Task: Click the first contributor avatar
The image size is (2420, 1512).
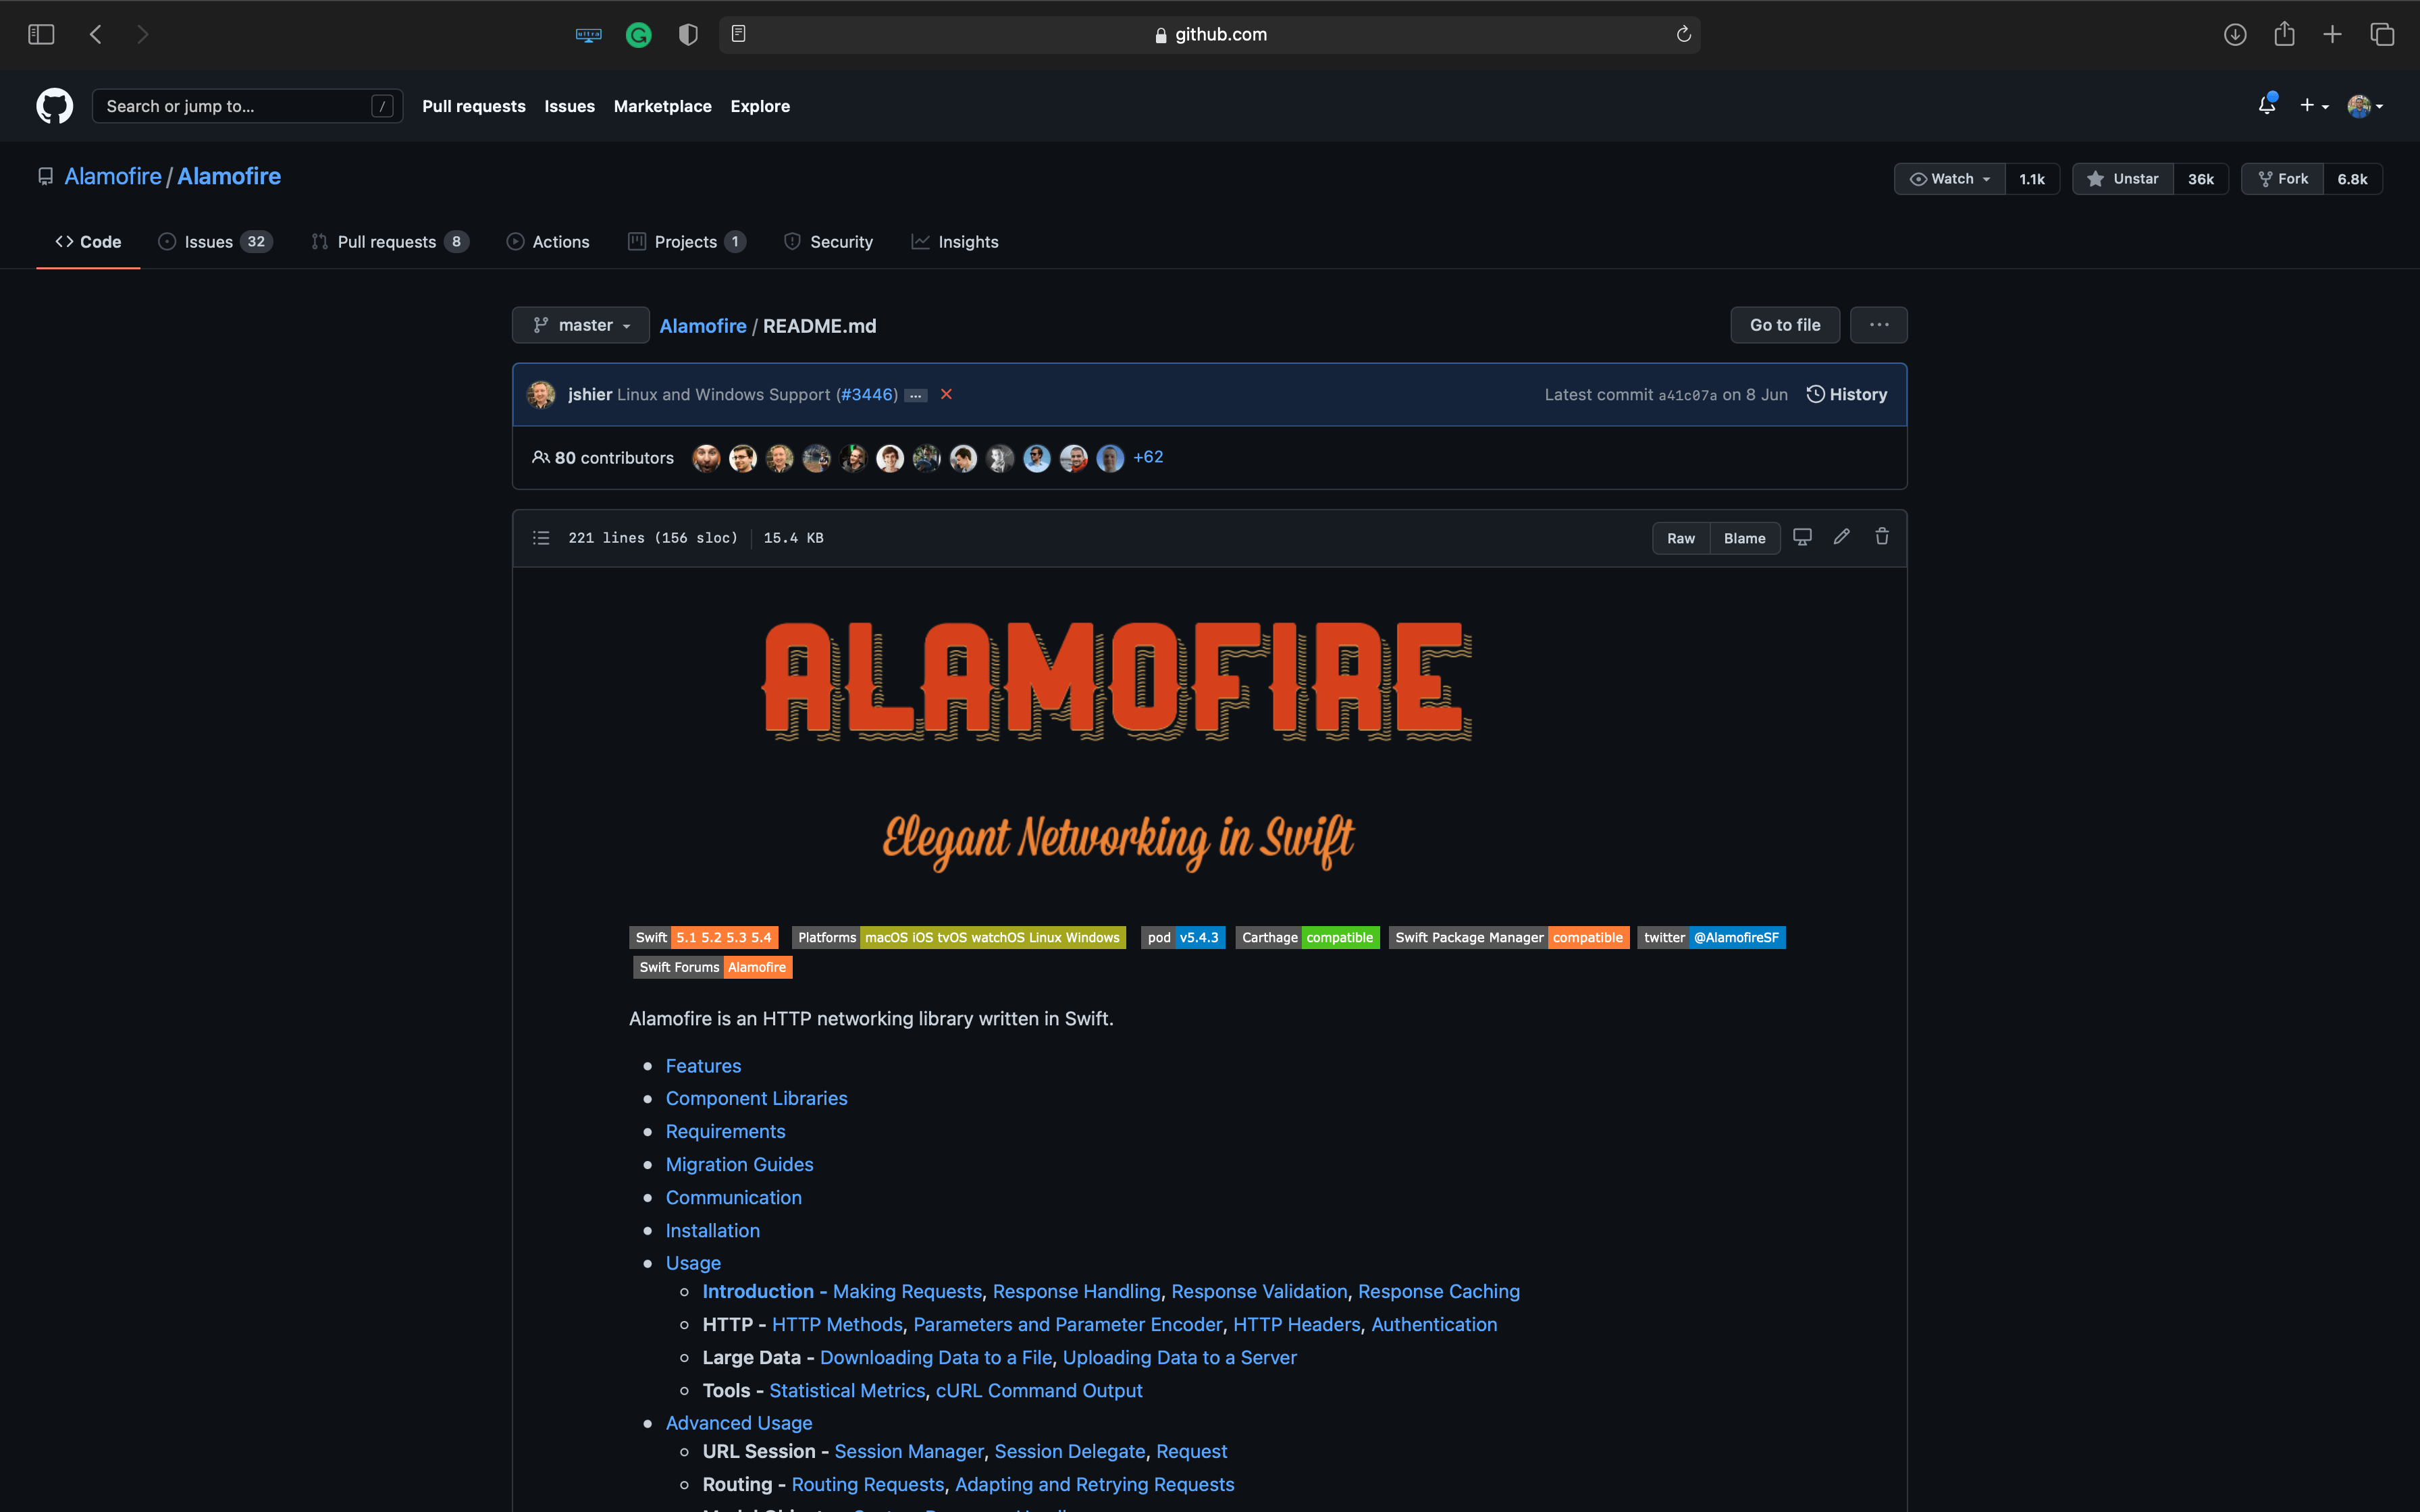Action: (x=706, y=458)
